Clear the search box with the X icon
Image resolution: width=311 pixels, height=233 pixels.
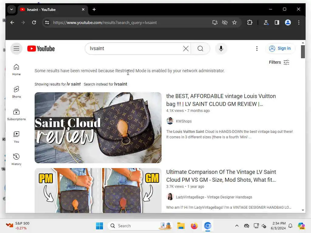click(x=186, y=49)
